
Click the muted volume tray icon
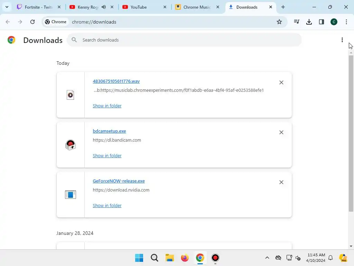[x=298, y=258]
